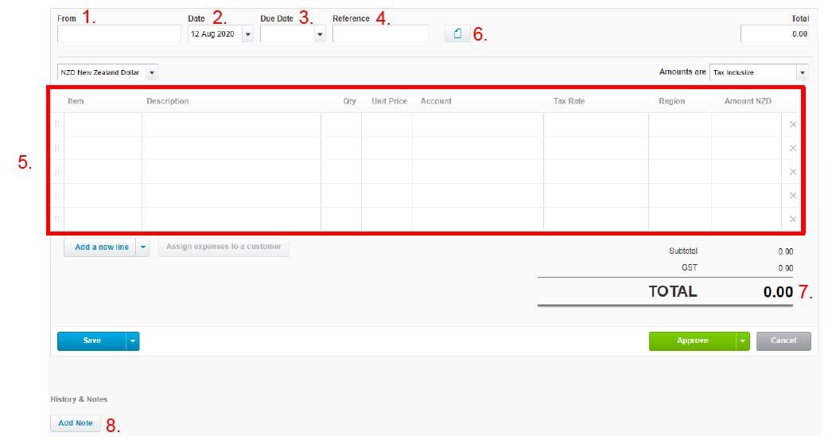Open the Date picker dropdown arrow
The width and height of the screenshot is (832, 440).
pyautogui.click(x=247, y=34)
